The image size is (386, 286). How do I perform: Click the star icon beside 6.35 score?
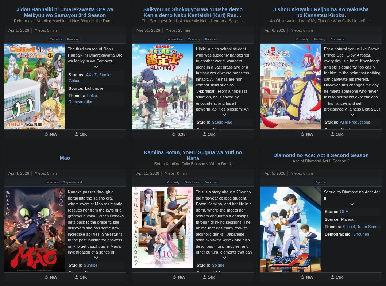(x=174, y=134)
